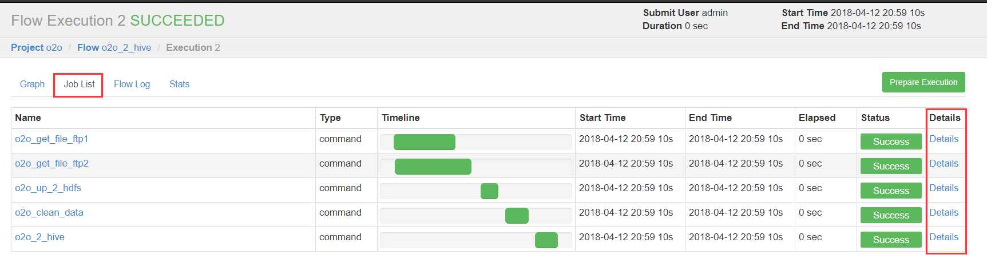Screen dimensions: 987x279
Task: Open the Flow Log tab
Action: 132,84
